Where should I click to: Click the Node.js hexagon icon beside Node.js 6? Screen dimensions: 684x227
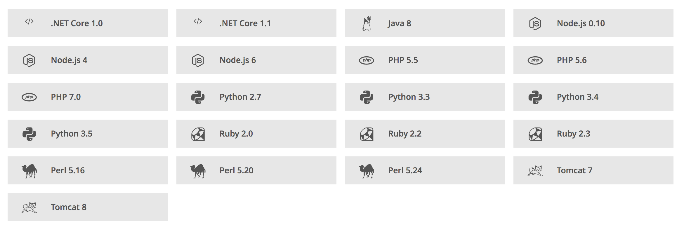[x=198, y=60]
